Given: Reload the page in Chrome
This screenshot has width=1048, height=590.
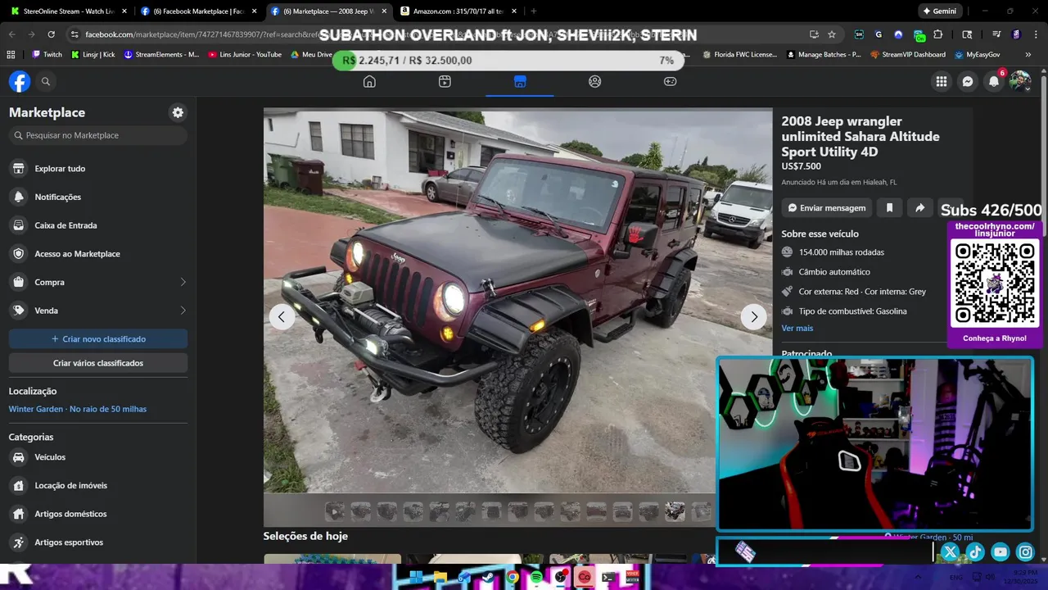Looking at the screenshot, I should (x=51, y=34).
